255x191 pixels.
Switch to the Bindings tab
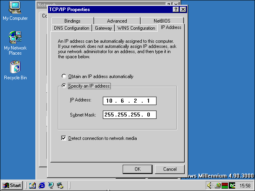click(72, 21)
